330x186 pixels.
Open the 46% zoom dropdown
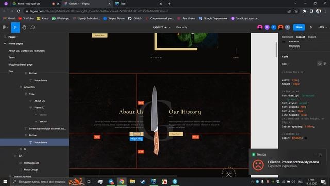(323, 27)
